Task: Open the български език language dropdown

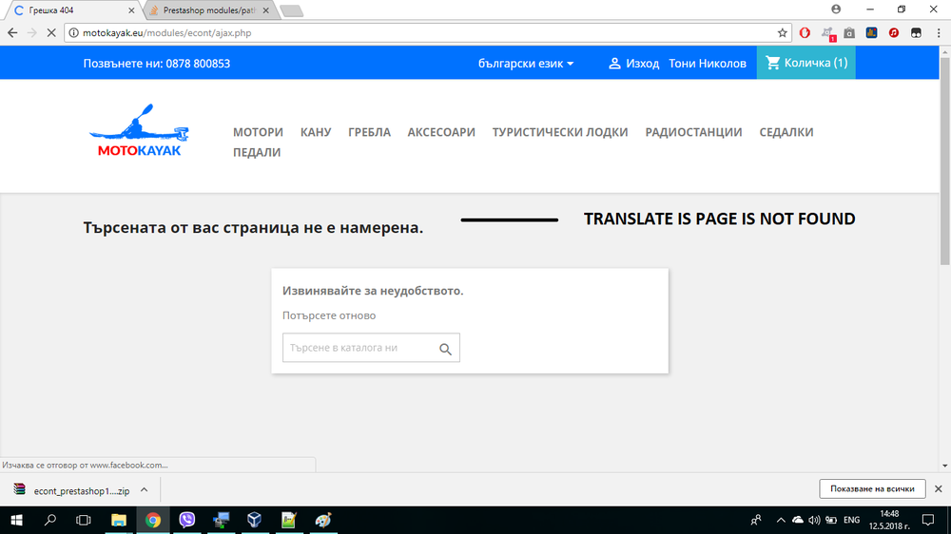Action: click(525, 63)
